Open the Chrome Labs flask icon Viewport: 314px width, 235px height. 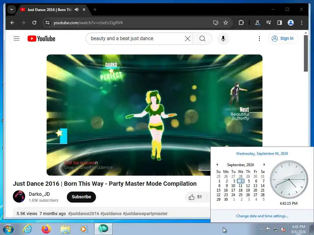pyautogui.click(x=258, y=23)
